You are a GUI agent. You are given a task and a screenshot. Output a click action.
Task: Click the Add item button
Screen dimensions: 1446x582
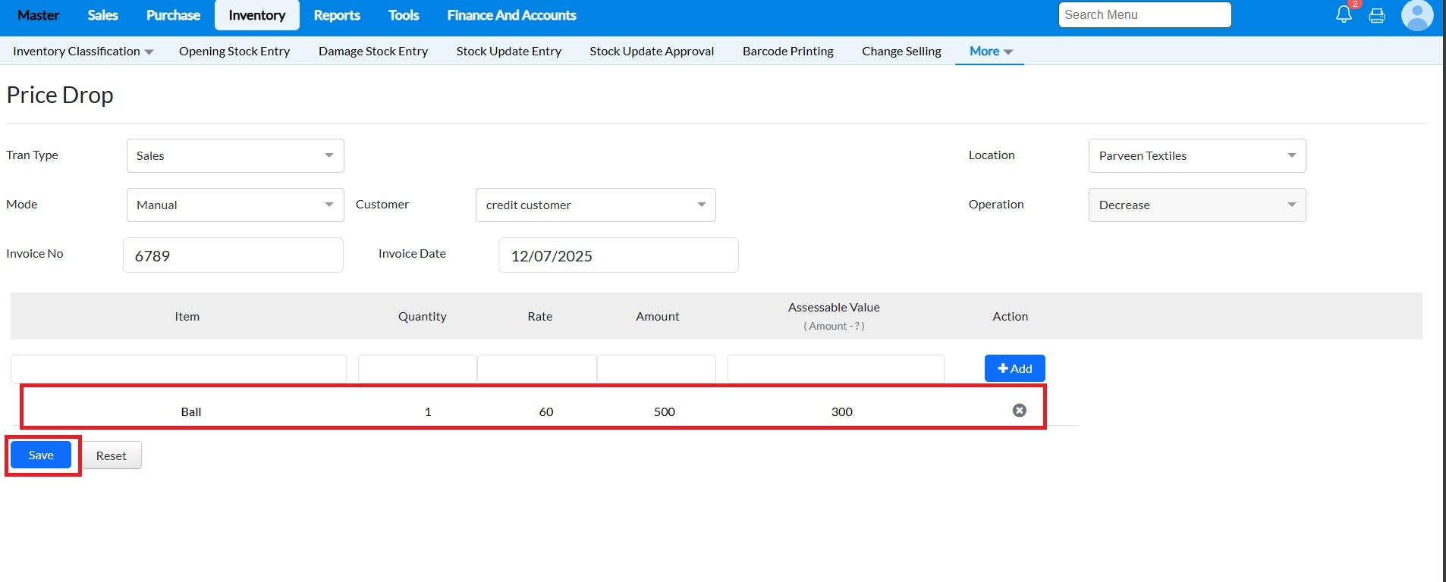(x=1014, y=368)
